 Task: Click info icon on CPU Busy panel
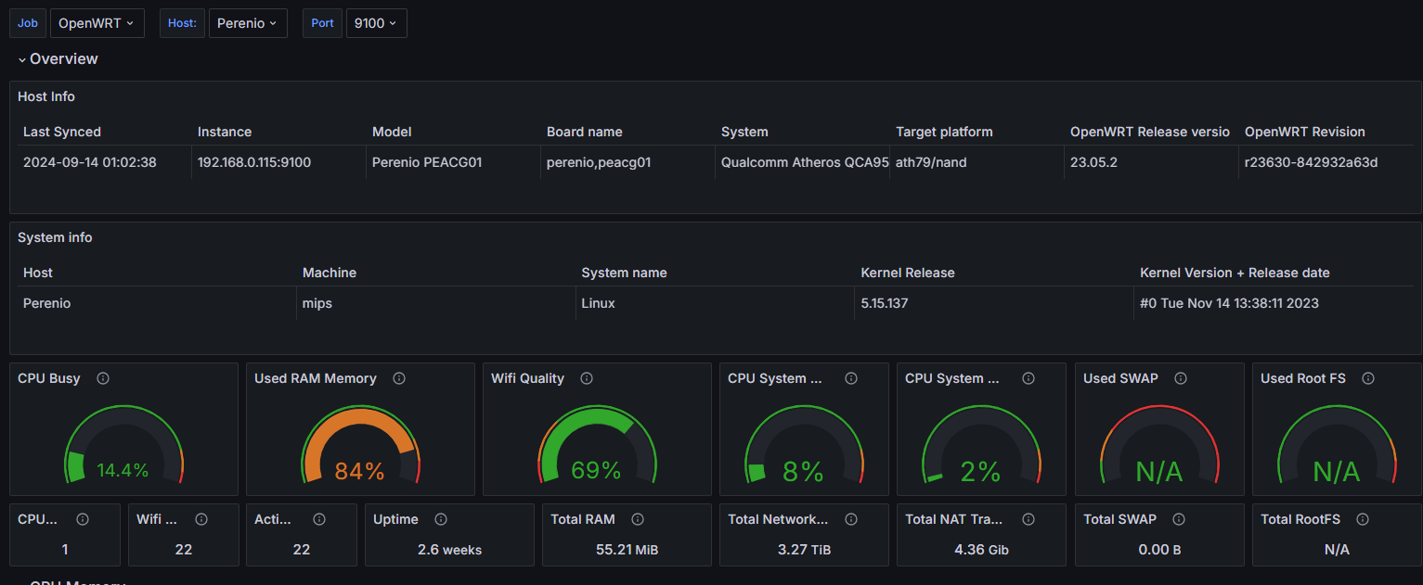pos(103,378)
